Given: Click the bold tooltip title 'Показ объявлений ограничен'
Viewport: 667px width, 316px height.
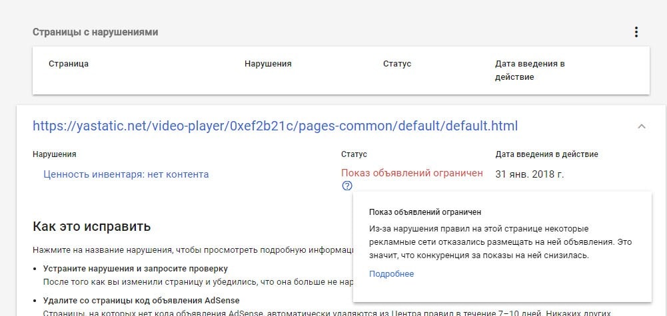Looking at the screenshot, I should [x=425, y=212].
